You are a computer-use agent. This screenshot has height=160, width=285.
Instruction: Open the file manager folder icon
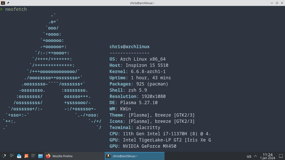point(40,156)
